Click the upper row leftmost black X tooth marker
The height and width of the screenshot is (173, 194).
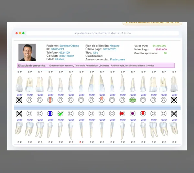19,100
